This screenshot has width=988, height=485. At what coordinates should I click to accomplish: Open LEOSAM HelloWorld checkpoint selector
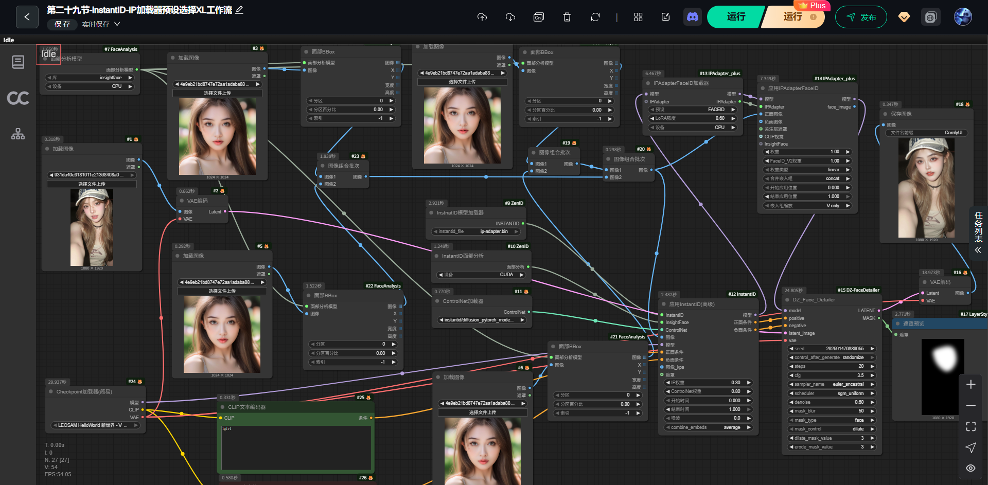pyautogui.click(x=95, y=425)
